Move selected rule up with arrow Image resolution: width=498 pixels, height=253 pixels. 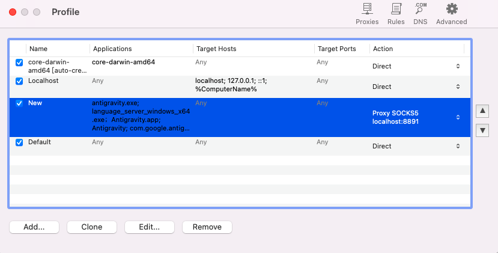click(482, 111)
